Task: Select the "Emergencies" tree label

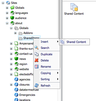Action: click(x=27, y=95)
